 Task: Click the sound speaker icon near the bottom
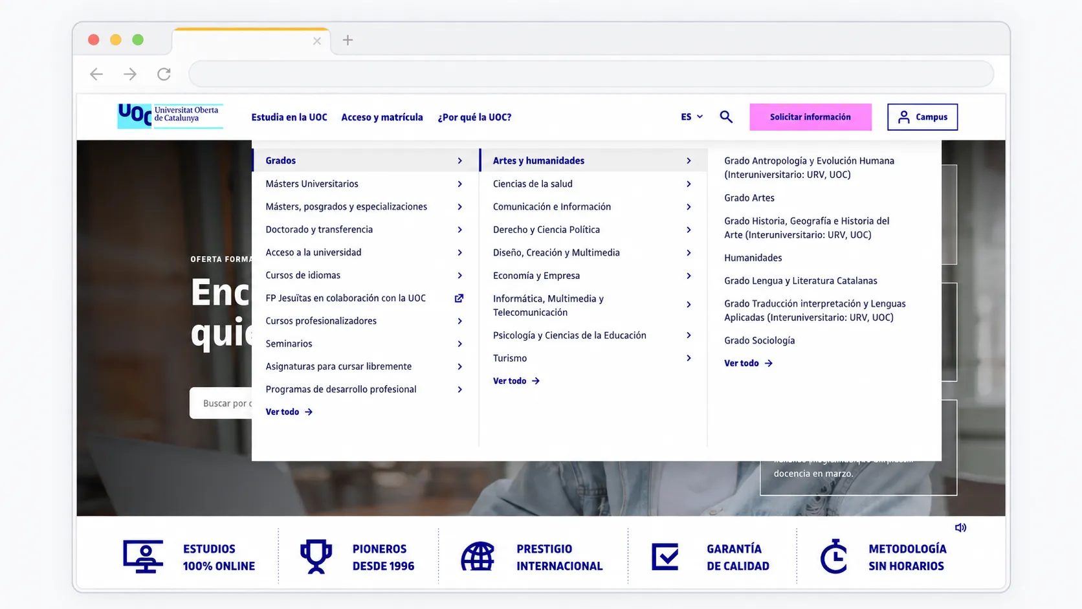(x=960, y=528)
